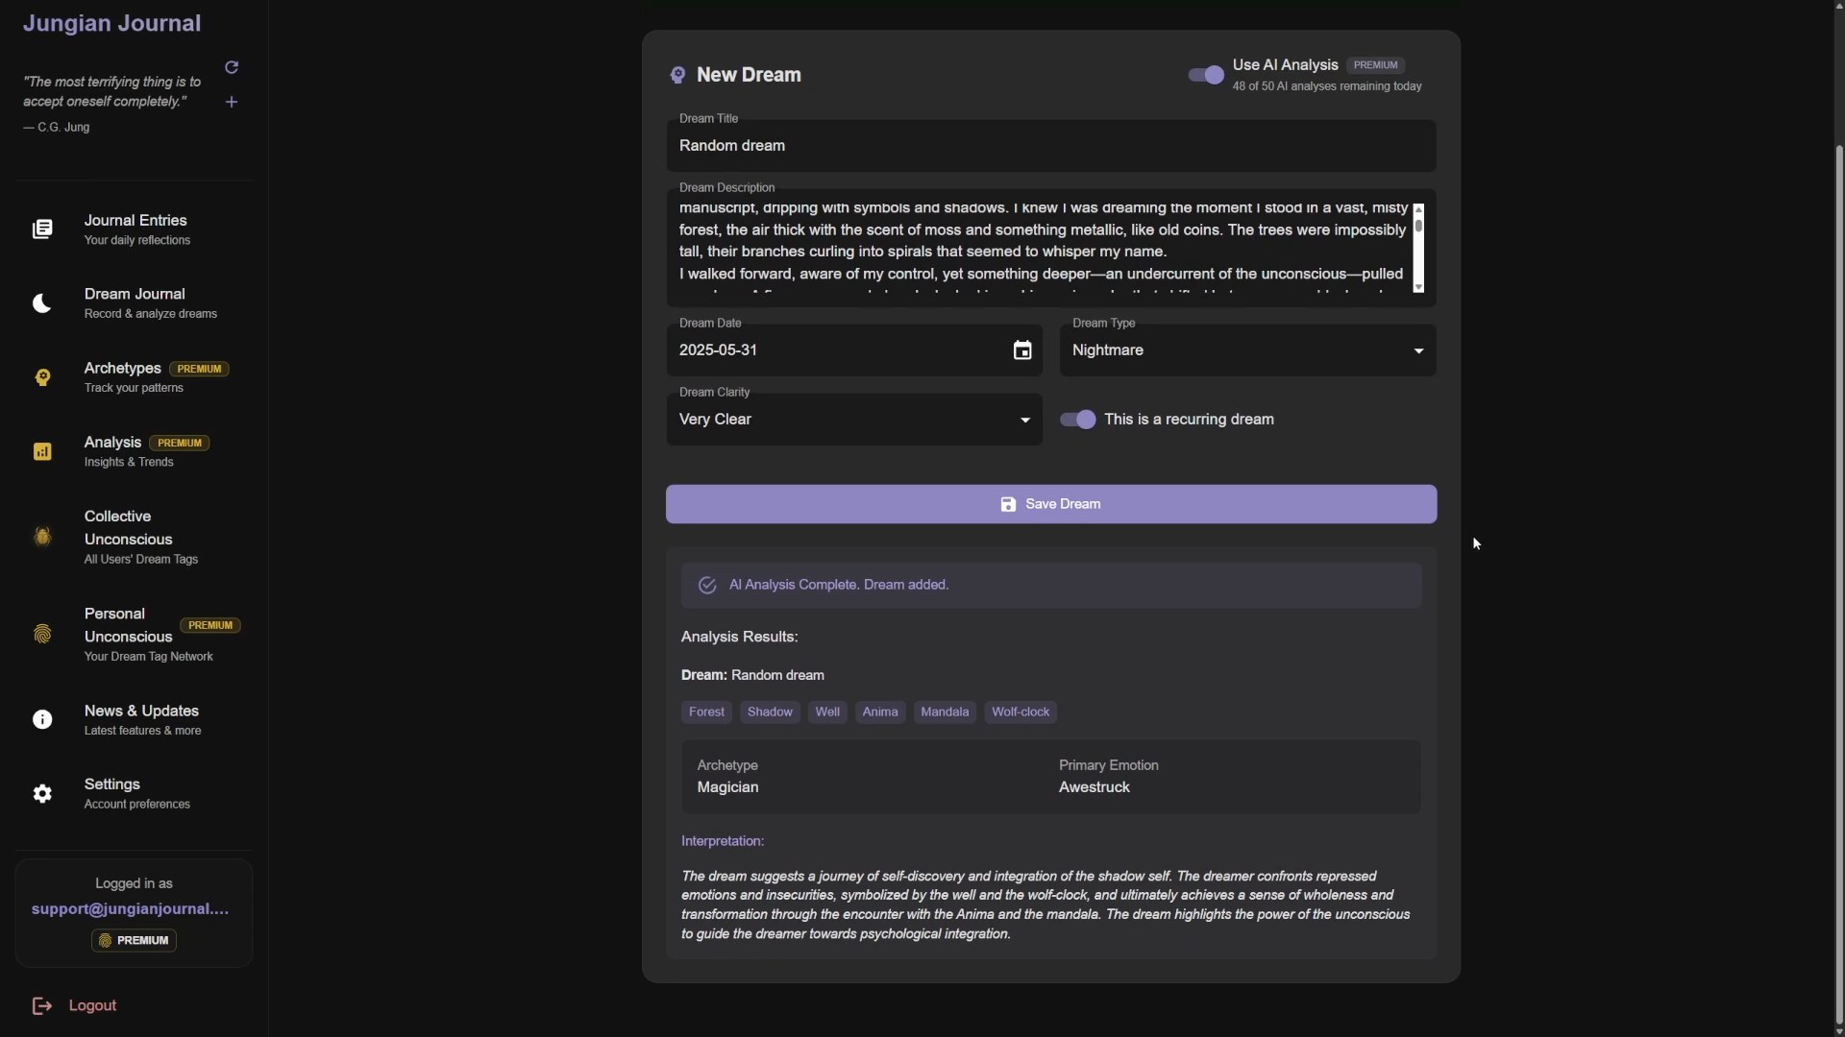Go to Dream Journal section
This screenshot has width=1845, height=1037.
coord(135,303)
